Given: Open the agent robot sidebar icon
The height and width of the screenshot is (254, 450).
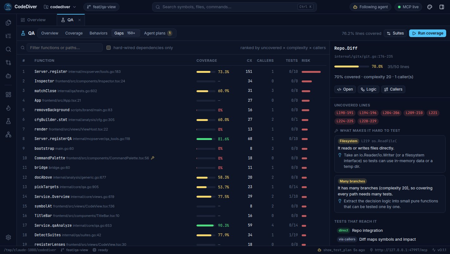Looking at the screenshot, I should 9,76.
